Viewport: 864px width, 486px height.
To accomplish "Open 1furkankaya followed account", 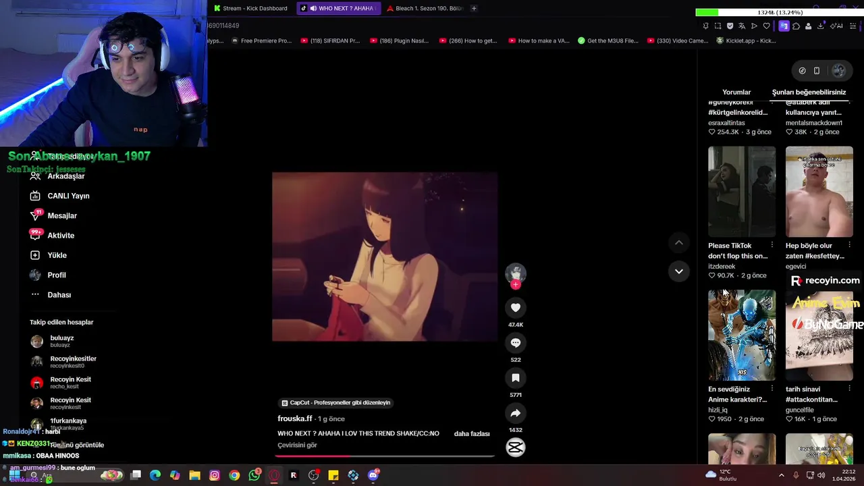I will pos(58,423).
